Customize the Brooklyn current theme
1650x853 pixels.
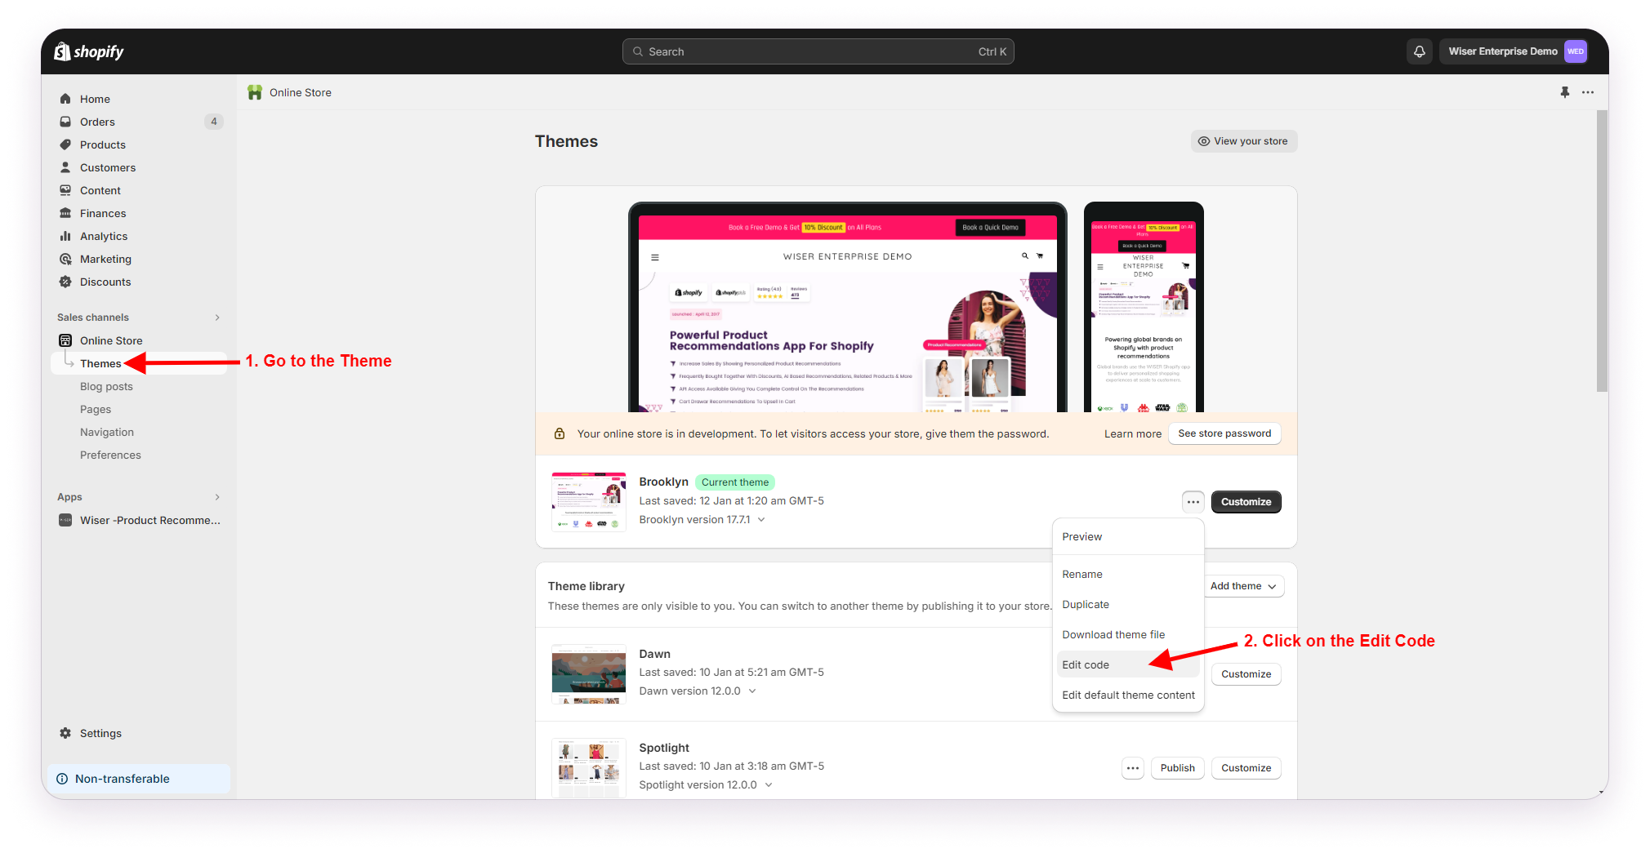1246,502
